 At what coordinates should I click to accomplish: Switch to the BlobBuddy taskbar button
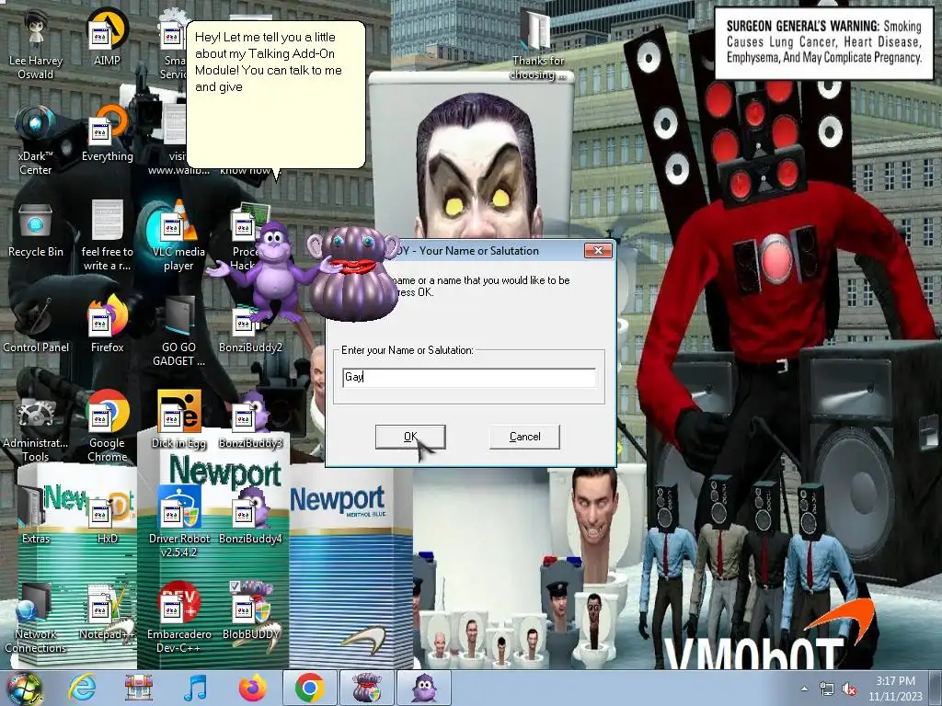pos(367,688)
